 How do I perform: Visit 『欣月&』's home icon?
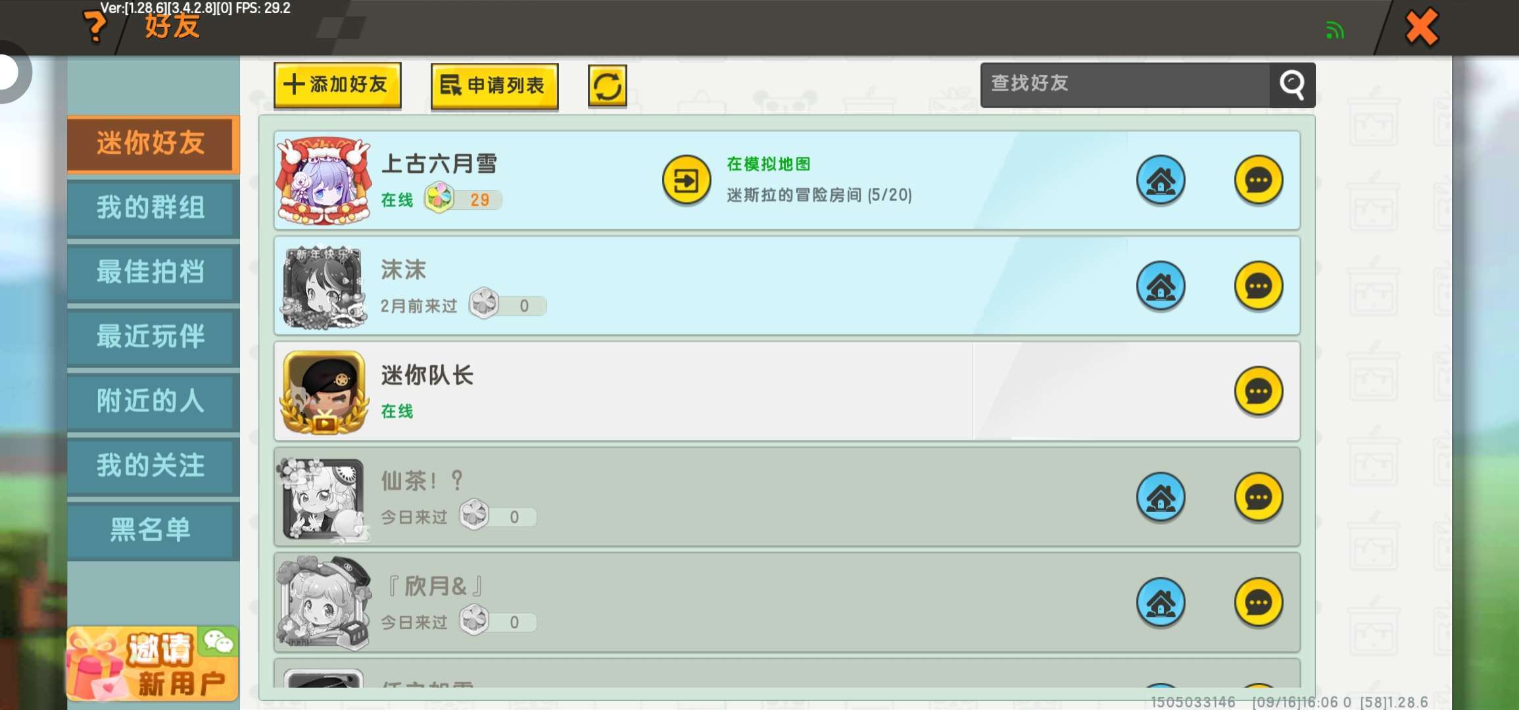tap(1161, 603)
